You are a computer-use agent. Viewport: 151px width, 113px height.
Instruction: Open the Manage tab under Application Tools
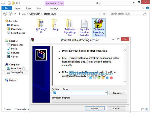(x=54, y=8)
